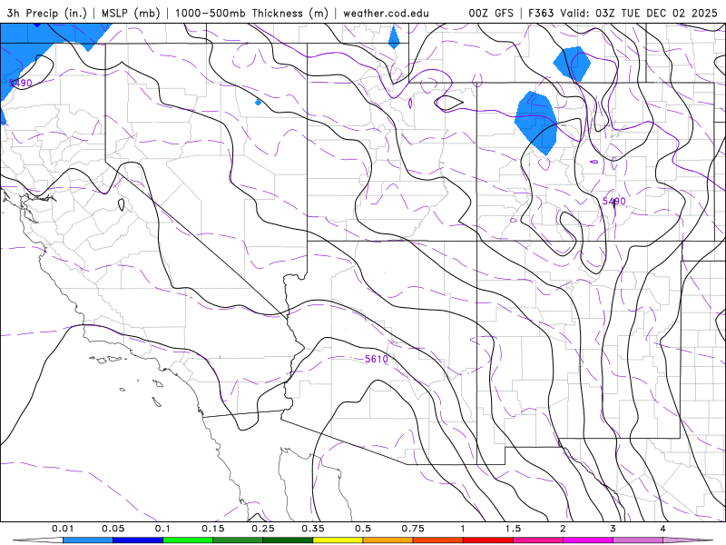Select the '1000-500mb Thickness (m)' title text
Viewport: 726px width, 545px height.
coord(251,13)
